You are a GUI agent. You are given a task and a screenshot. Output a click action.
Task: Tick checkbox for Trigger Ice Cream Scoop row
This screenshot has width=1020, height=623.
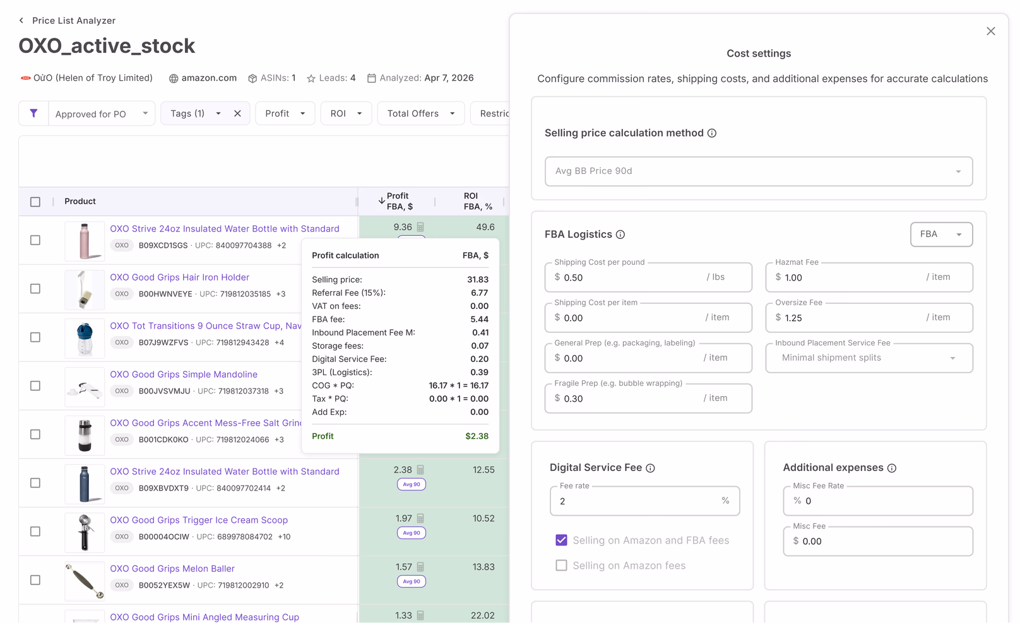point(35,532)
